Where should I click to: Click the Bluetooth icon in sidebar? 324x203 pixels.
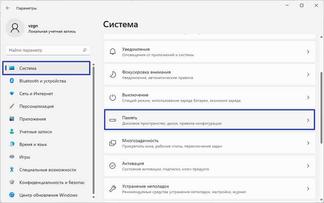point(12,81)
